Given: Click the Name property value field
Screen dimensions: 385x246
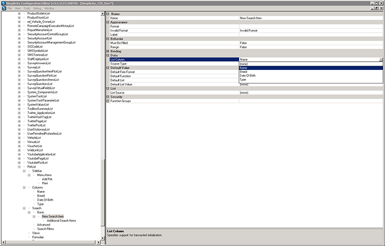Looking at the screenshot, I should pos(311,18).
